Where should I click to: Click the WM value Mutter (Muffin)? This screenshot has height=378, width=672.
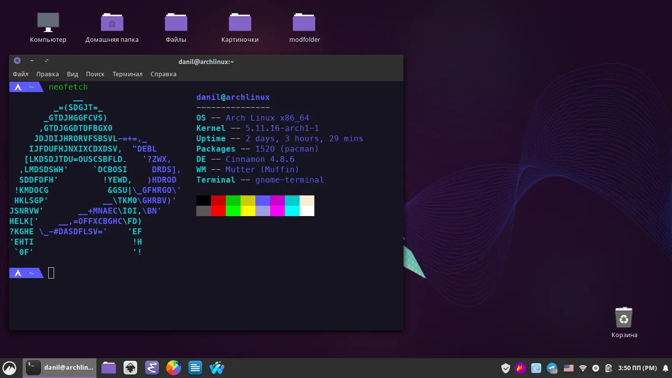[263, 170]
